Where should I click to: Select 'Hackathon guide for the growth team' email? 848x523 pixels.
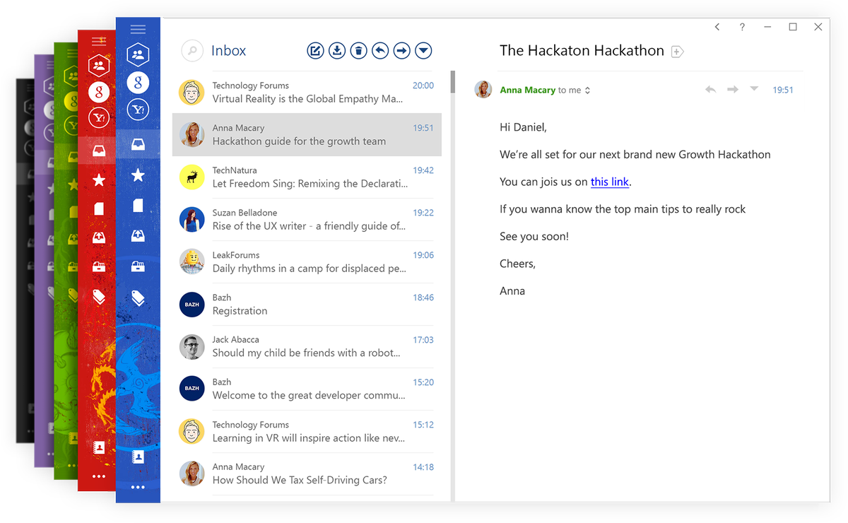click(x=307, y=135)
